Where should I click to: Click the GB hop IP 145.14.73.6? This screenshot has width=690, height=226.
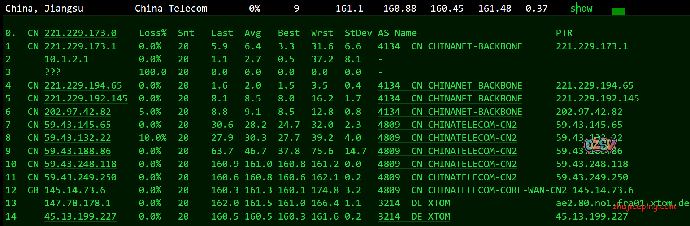pos(75,190)
